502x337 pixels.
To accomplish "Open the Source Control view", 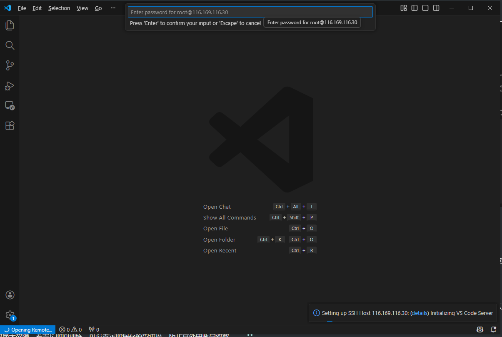I will [x=10, y=65].
